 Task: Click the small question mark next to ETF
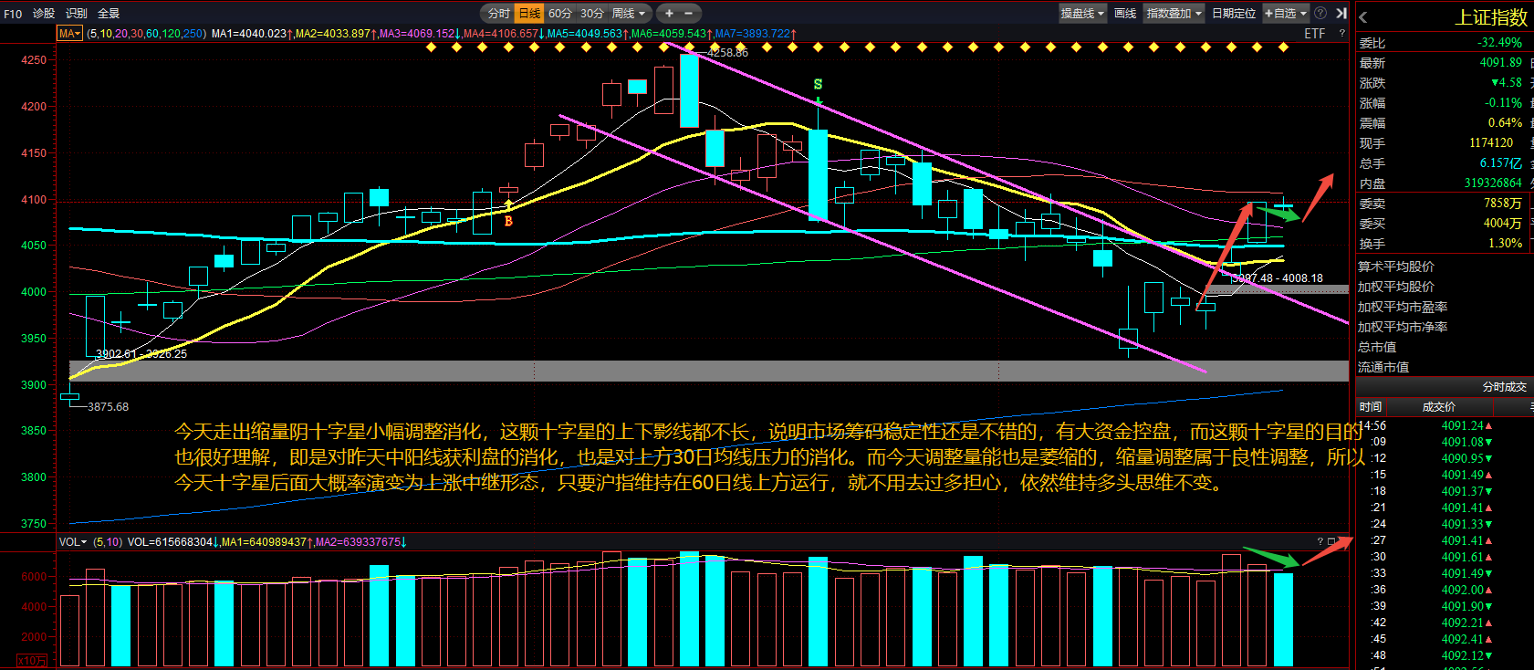coord(1341,33)
